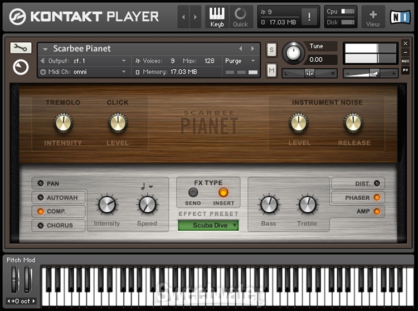The height and width of the screenshot is (311, 418).
Task: Click the Treble knob
Action: pos(307,205)
